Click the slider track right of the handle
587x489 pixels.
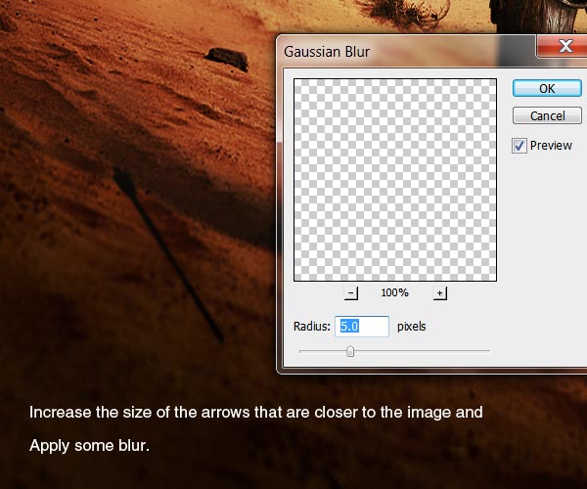click(x=421, y=350)
